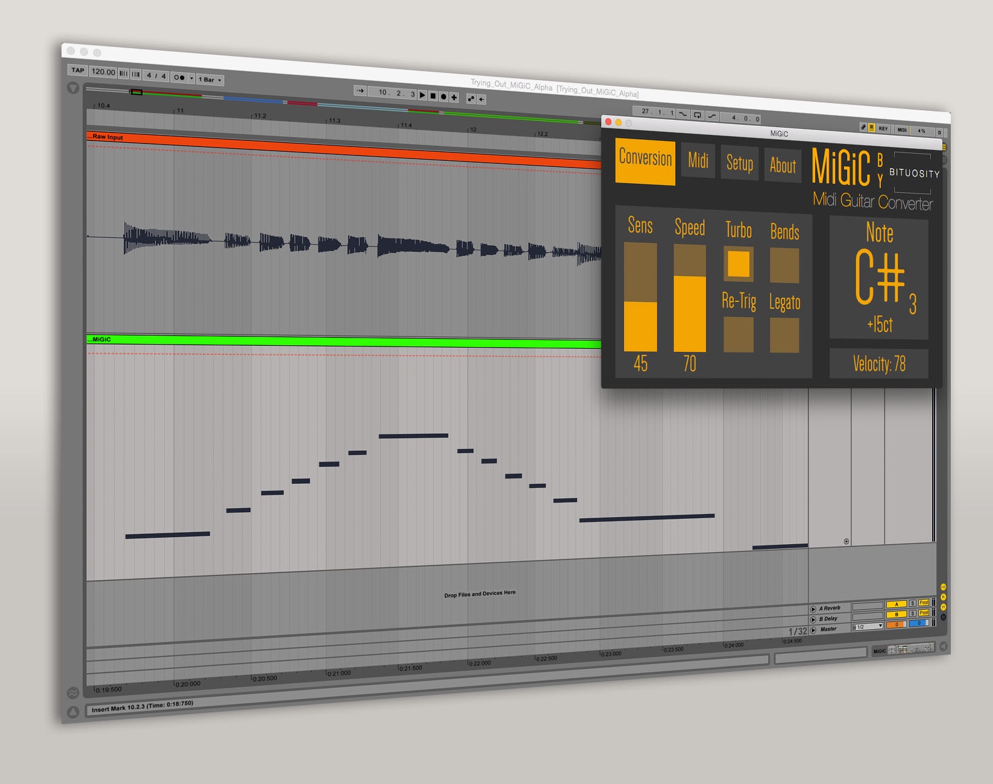993x784 pixels.
Task: Click the 4. 0. 0 loop length field
Action: 742,118
